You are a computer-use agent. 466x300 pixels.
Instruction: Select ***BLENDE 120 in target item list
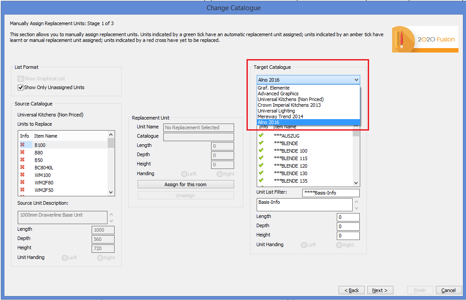click(x=305, y=165)
